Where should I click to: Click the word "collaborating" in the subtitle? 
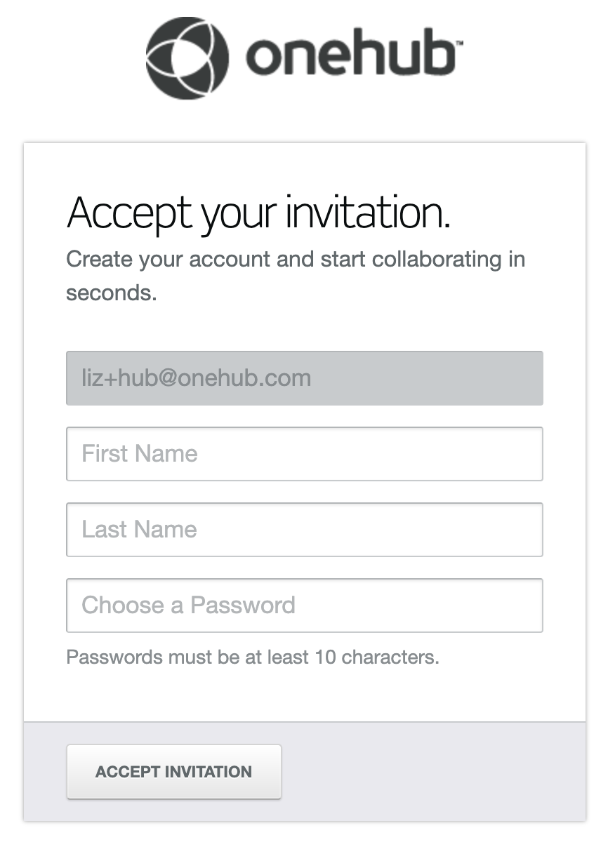[x=437, y=260]
